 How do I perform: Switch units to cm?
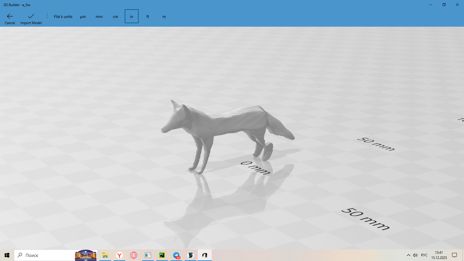[115, 17]
